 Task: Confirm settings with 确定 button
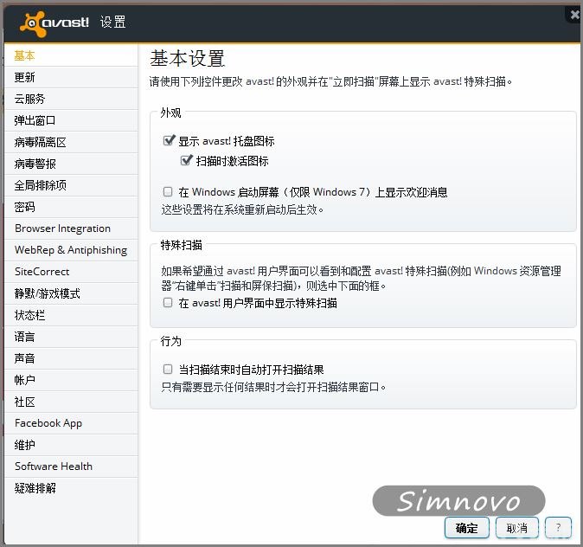[466, 528]
